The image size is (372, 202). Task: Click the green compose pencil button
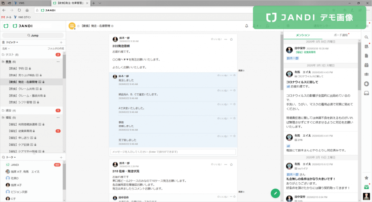pyautogui.click(x=275, y=193)
